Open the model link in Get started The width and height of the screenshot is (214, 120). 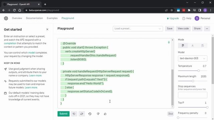(x=31, y=53)
